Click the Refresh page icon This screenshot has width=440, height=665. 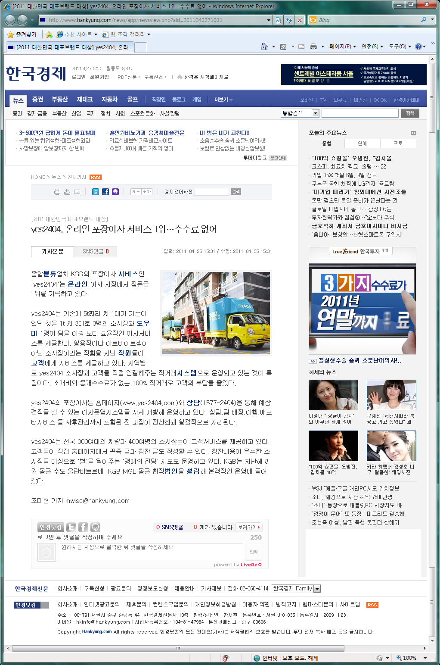289,20
